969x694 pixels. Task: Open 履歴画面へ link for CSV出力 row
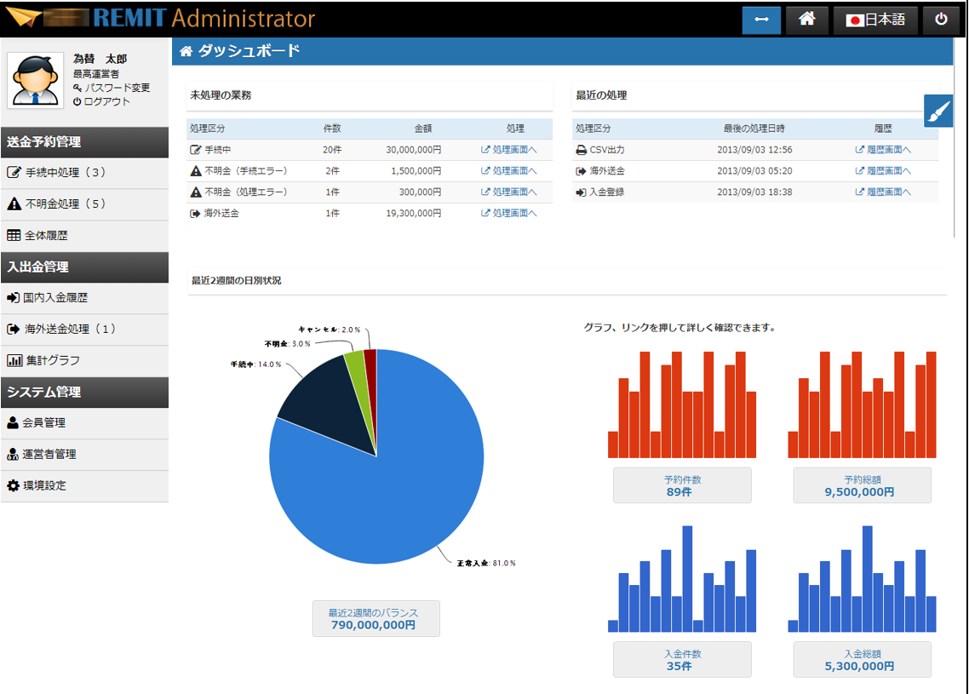(x=883, y=150)
